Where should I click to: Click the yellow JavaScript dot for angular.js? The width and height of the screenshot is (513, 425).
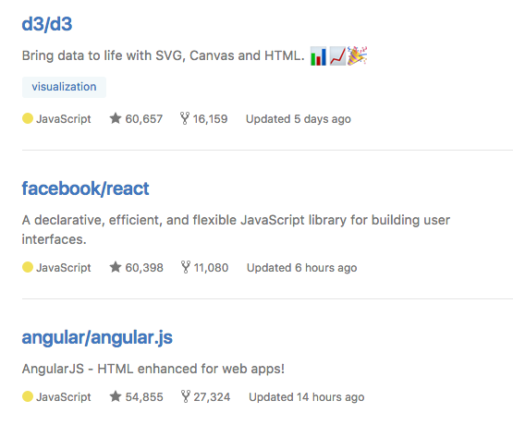click(28, 396)
